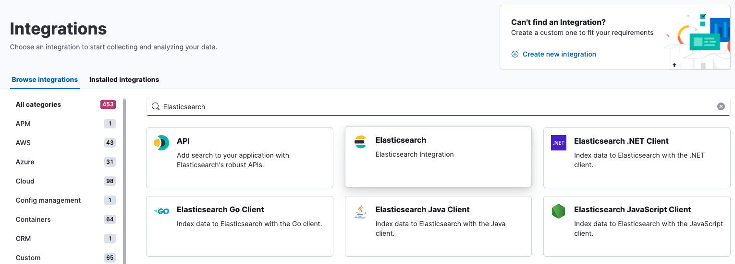Open the API integration card title
The width and height of the screenshot is (735, 264).
[x=183, y=141]
